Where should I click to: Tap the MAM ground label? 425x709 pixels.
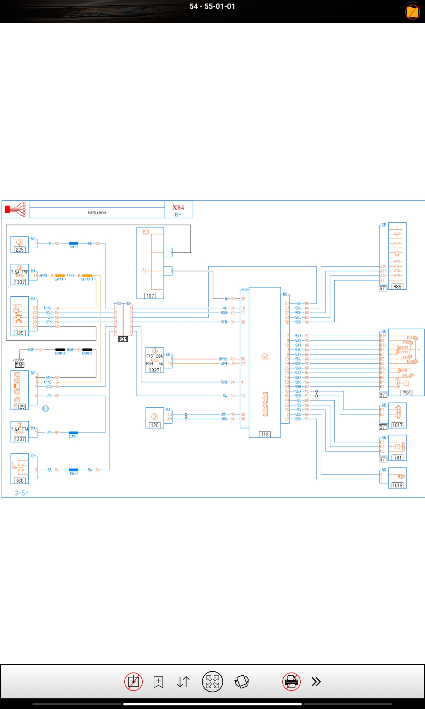pyautogui.click(x=19, y=364)
